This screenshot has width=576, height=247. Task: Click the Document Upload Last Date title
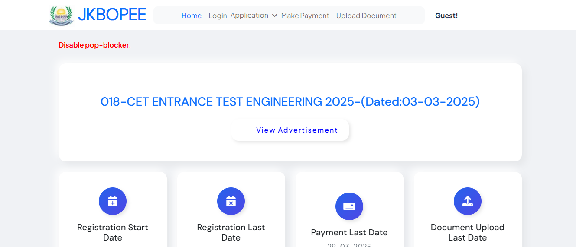point(468,232)
